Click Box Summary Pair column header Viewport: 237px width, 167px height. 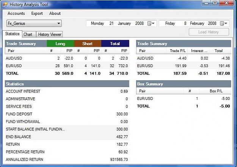click(160, 91)
